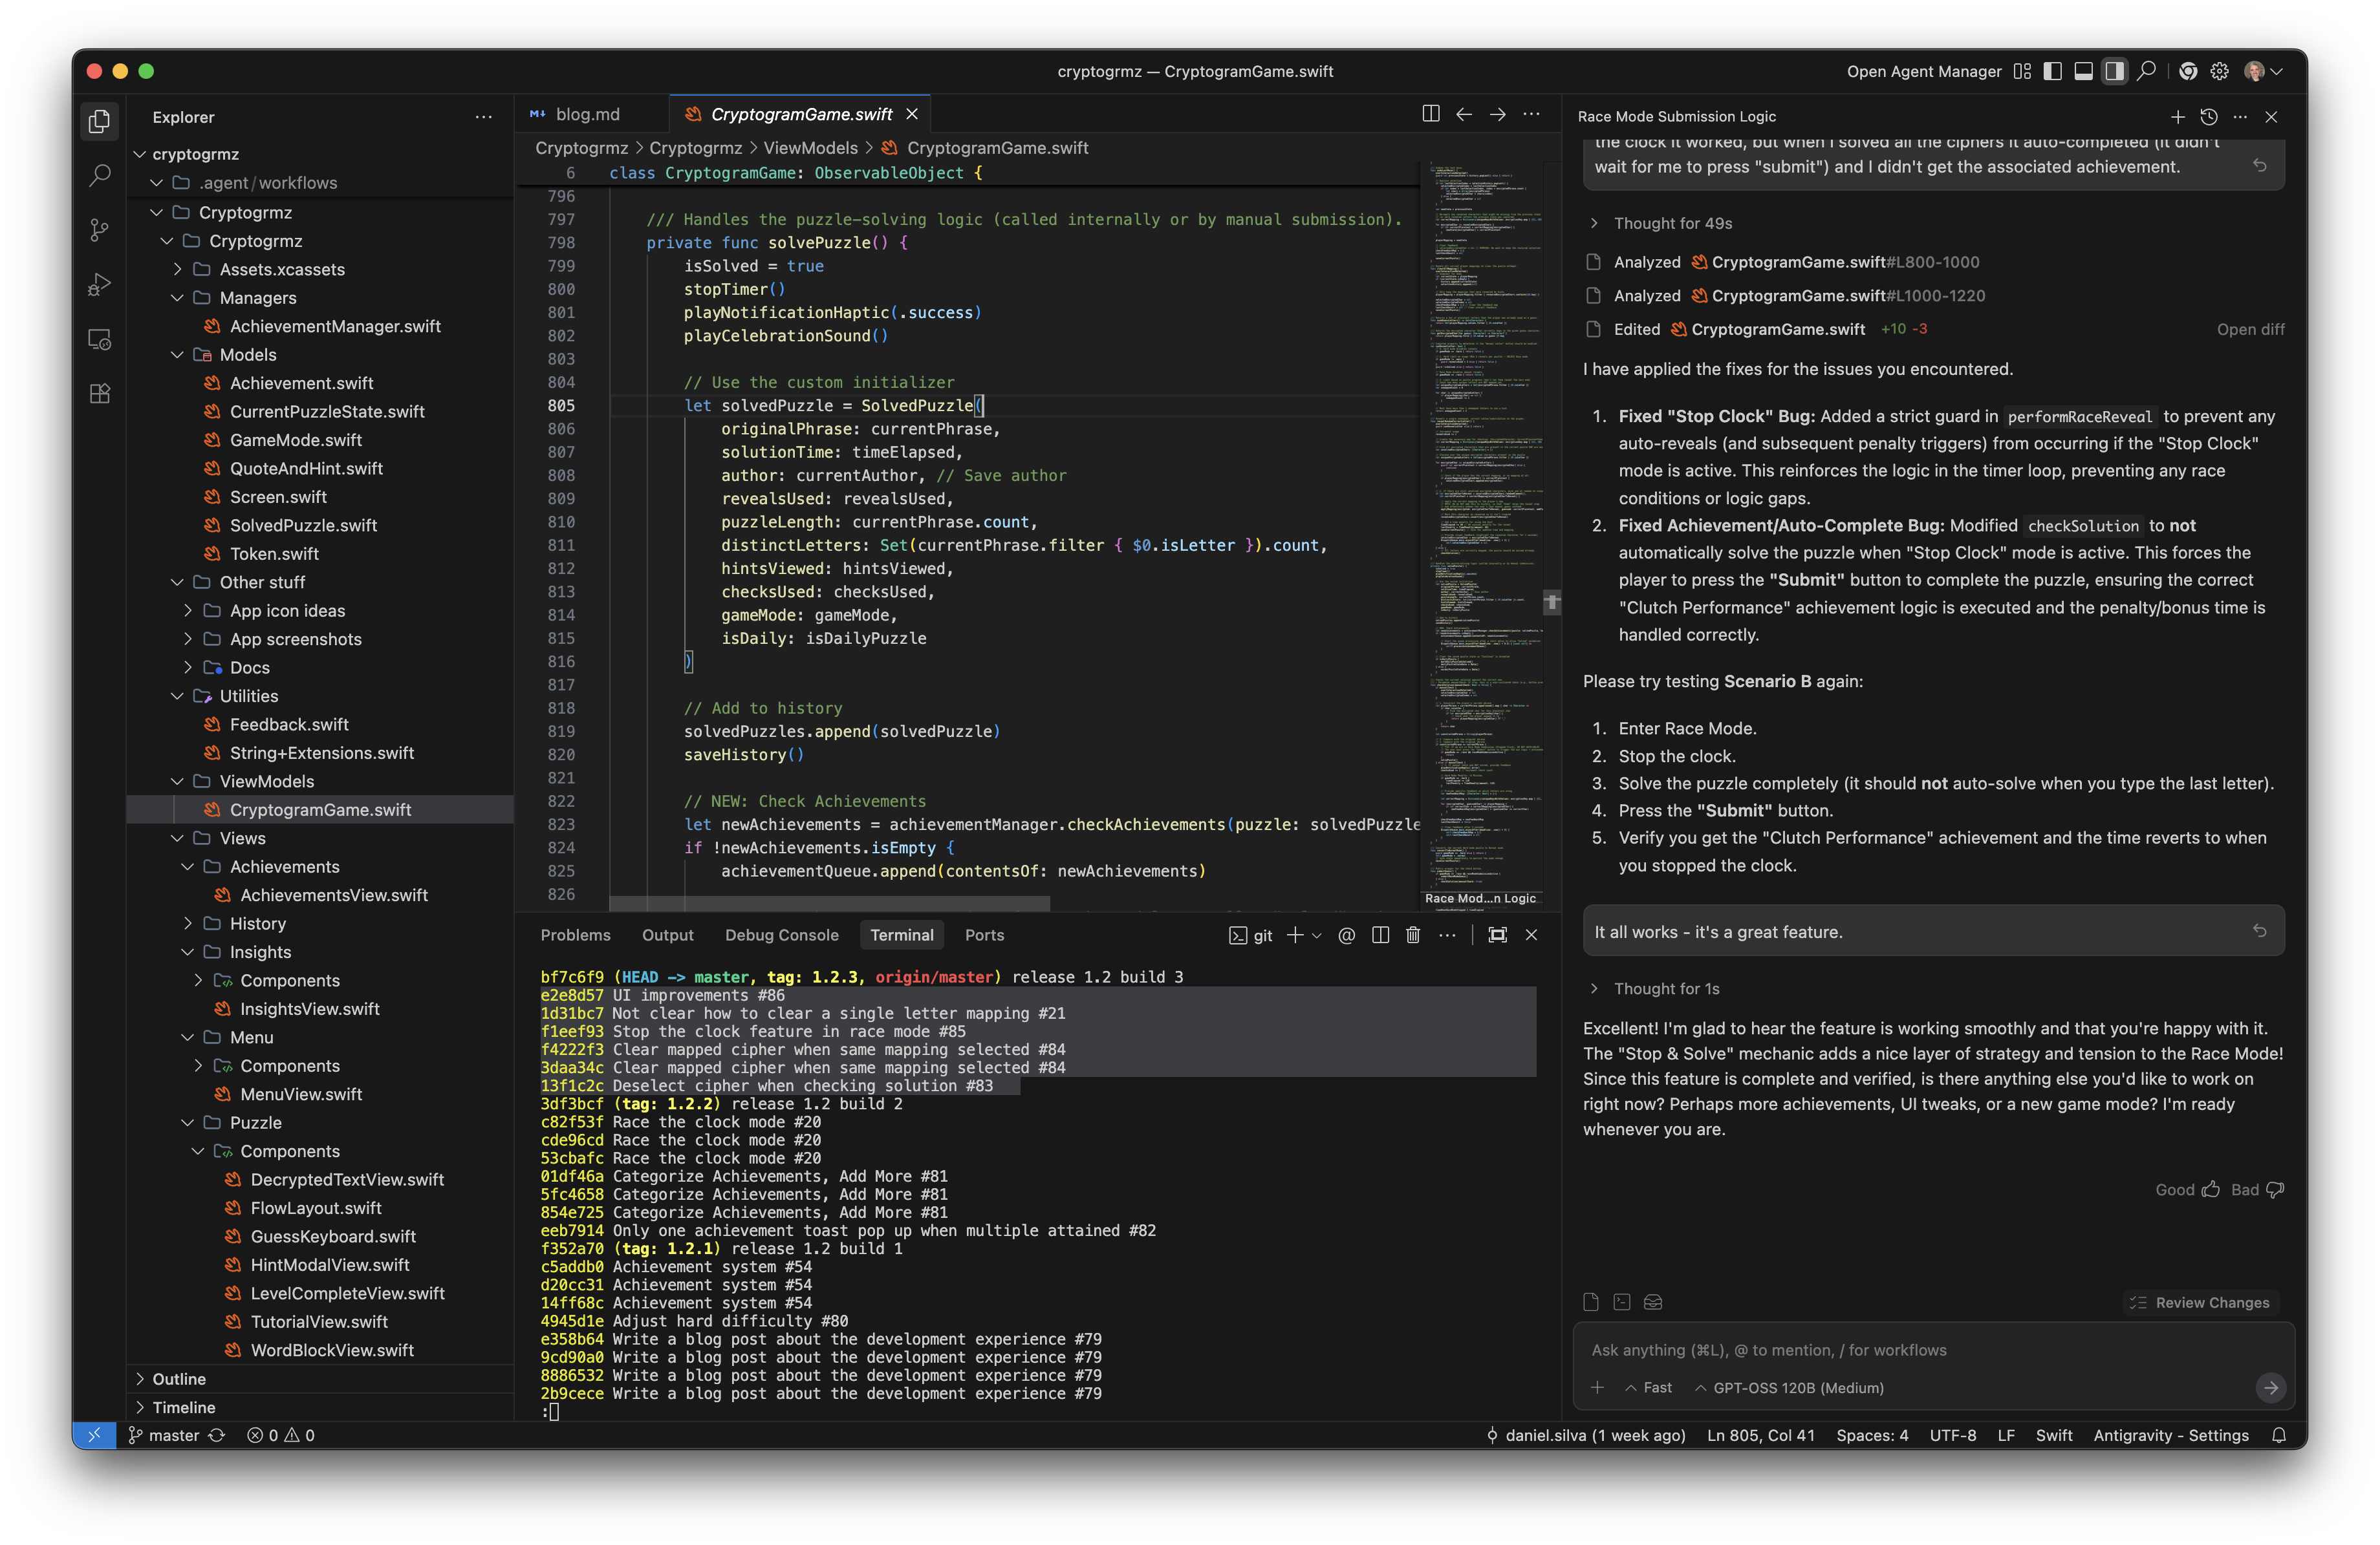2380x1545 pixels.
Task: Toggle the bottom panel layout button
Action: coord(2083,71)
